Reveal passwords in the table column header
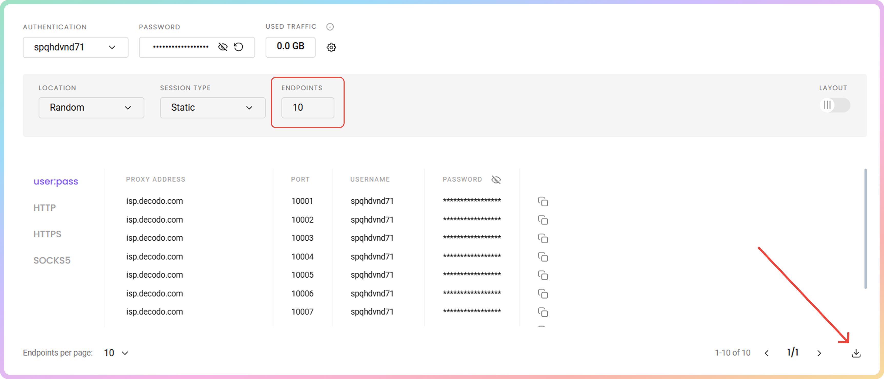Viewport: 884px width, 379px height. click(496, 180)
